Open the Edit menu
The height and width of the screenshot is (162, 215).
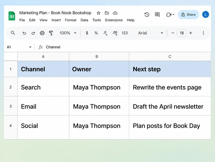[32, 20]
